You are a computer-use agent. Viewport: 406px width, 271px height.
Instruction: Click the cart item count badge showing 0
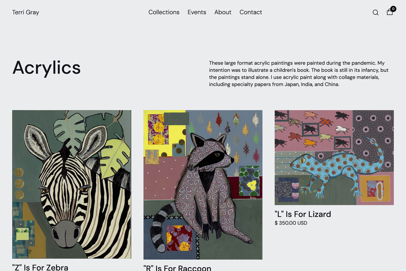point(393,9)
